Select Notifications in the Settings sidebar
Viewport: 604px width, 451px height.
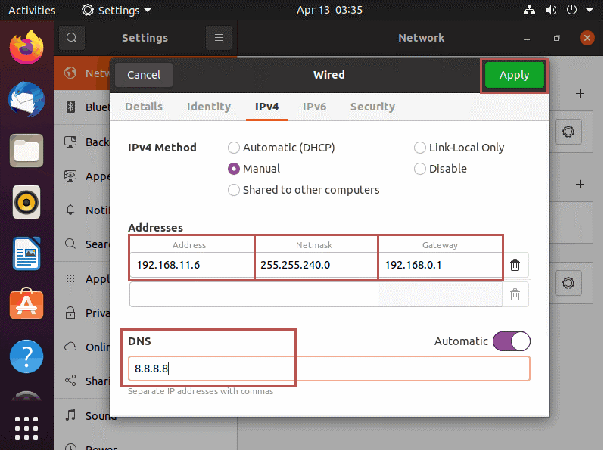(x=82, y=210)
